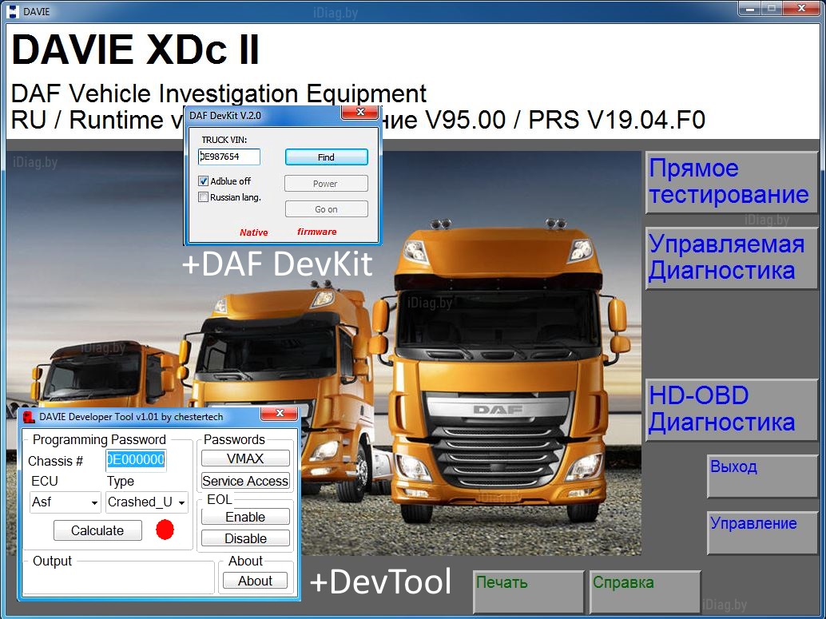Maximize the main DAVIE window
Screen dimensions: 826x619
coord(771,9)
